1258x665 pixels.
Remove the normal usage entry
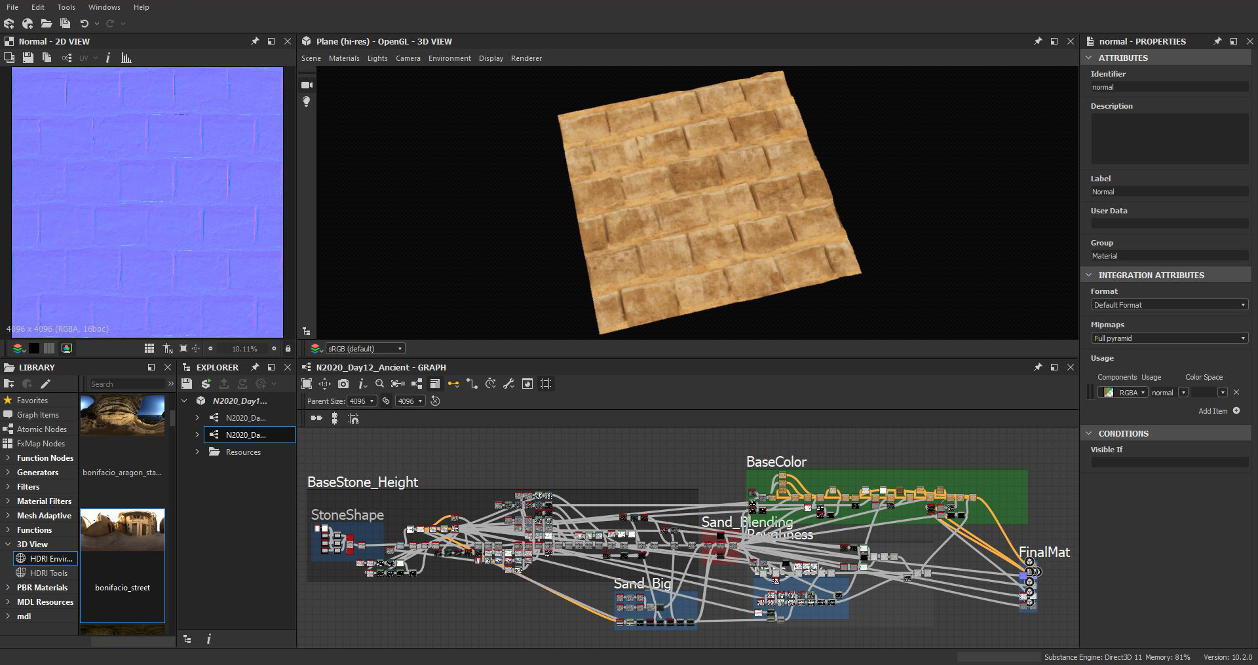pos(1236,392)
